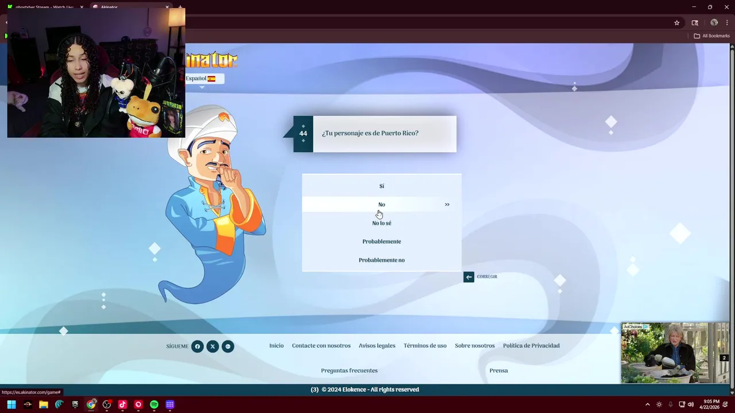The width and height of the screenshot is (735, 413).
Task: Open Akinator's X (Twitter) icon
Action: pyautogui.click(x=212, y=346)
